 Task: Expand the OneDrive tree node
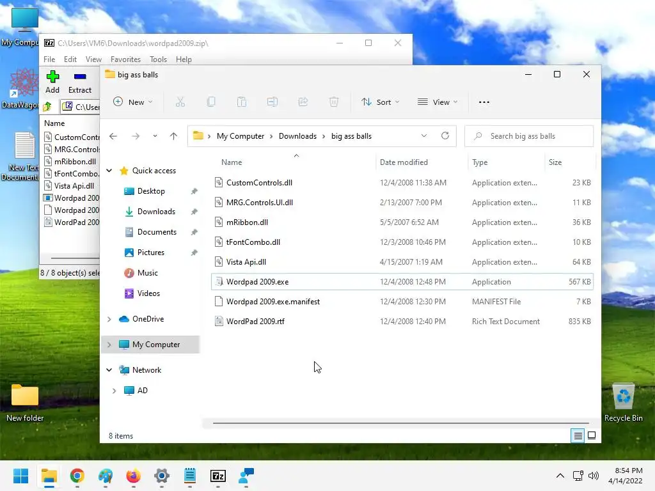(109, 319)
